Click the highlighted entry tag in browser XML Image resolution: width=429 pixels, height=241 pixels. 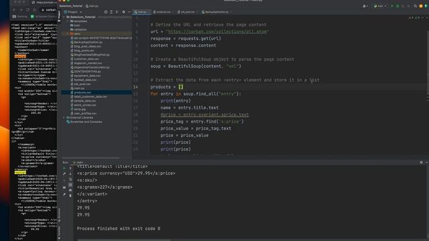coord(20,56)
